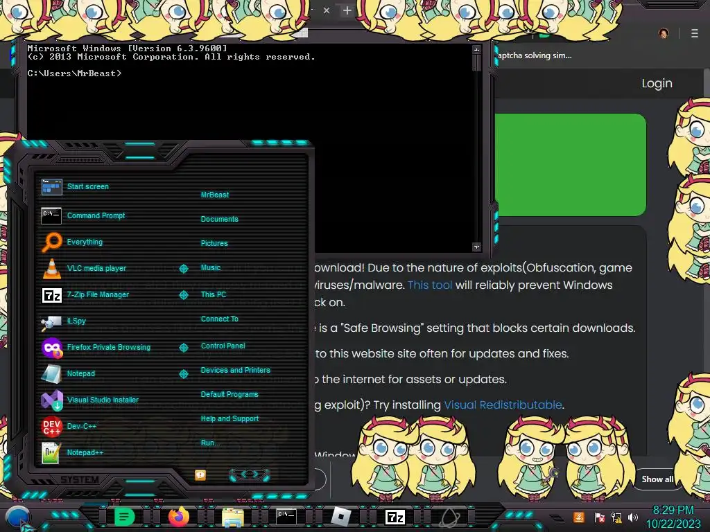Viewport: 710px width, 532px height.
Task: Click the Command Prompt scrollbar down arrow
Action: (x=476, y=247)
